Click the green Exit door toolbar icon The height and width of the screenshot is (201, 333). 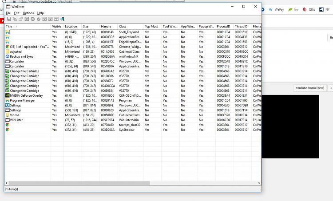(x=63, y=19)
